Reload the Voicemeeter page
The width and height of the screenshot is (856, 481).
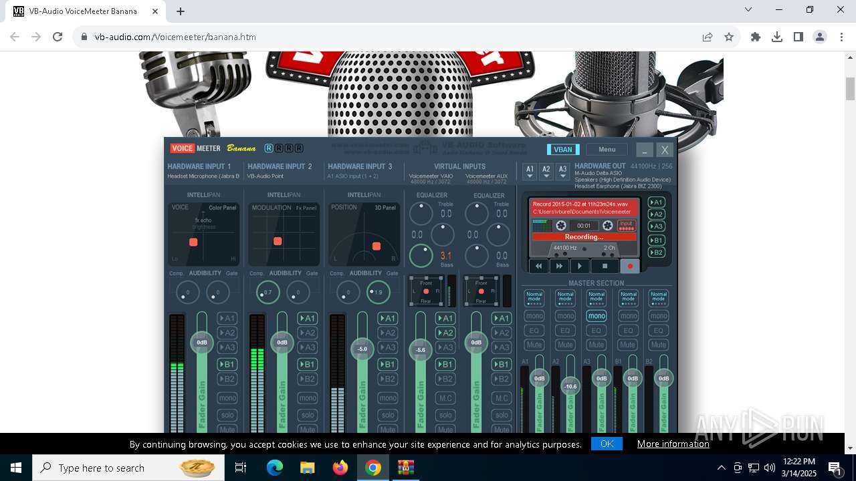(58, 37)
